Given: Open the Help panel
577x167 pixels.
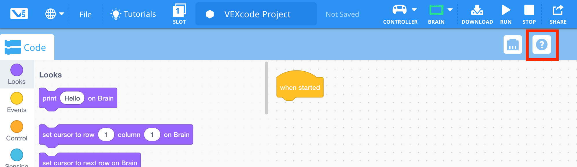Looking at the screenshot, I should (542, 45).
